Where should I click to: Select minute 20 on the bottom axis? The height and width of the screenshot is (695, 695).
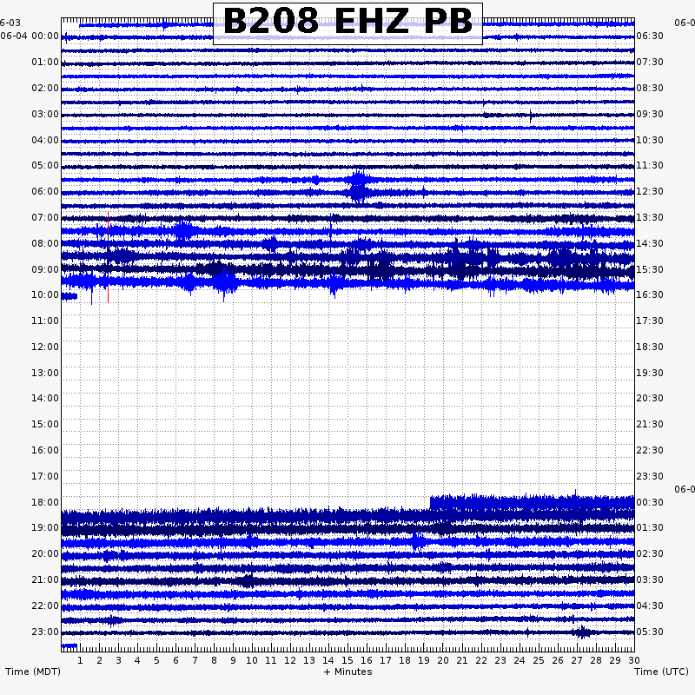(x=443, y=660)
